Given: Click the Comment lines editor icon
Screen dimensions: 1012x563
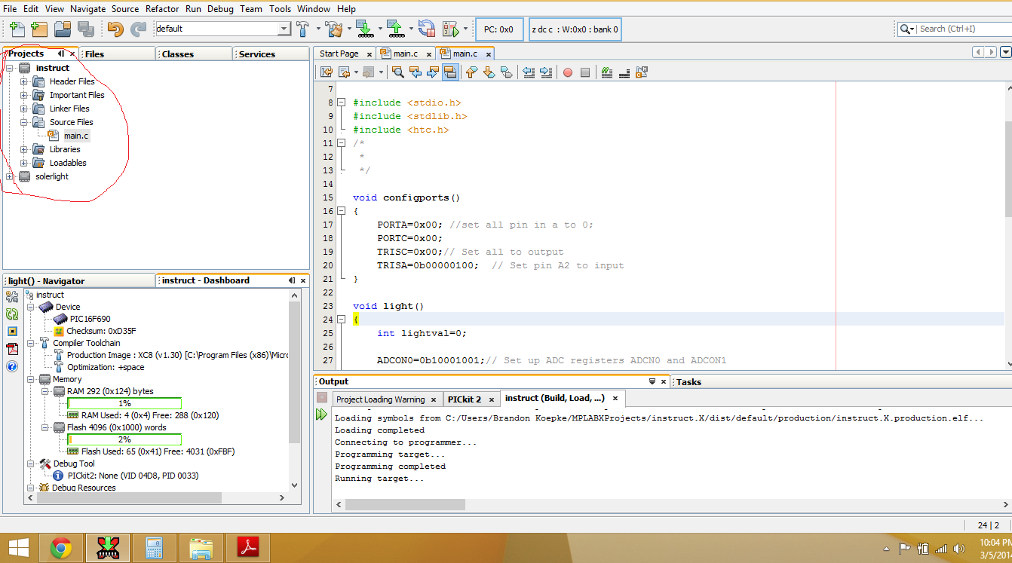Looking at the screenshot, I should pos(607,72).
